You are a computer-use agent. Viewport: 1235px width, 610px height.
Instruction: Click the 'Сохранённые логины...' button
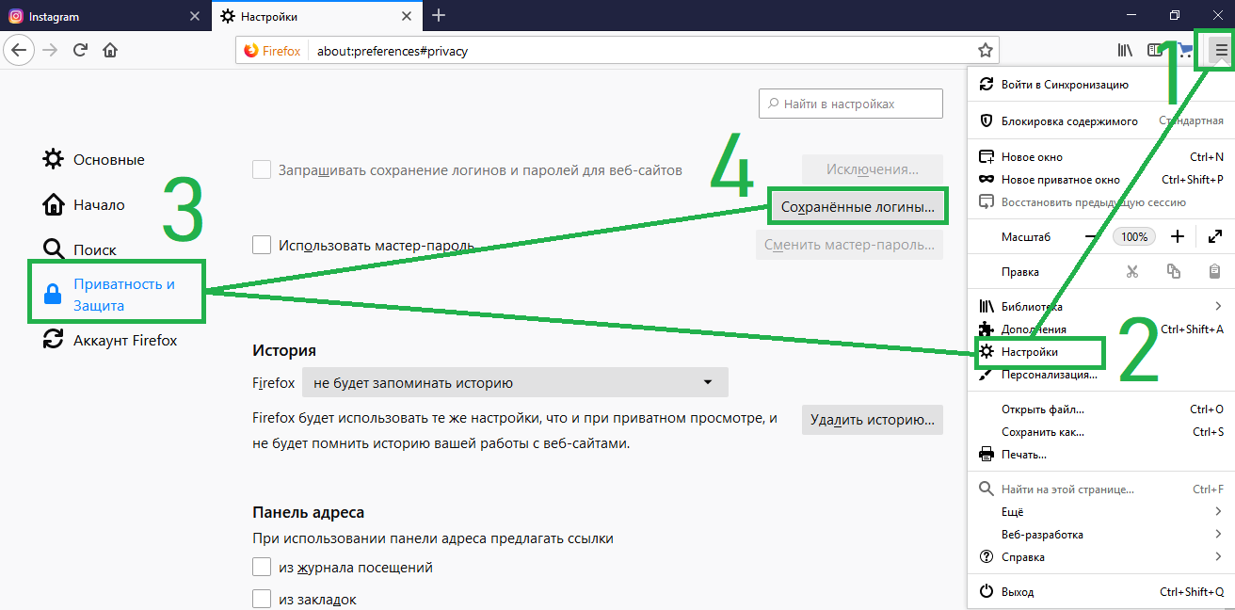tap(858, 208)
